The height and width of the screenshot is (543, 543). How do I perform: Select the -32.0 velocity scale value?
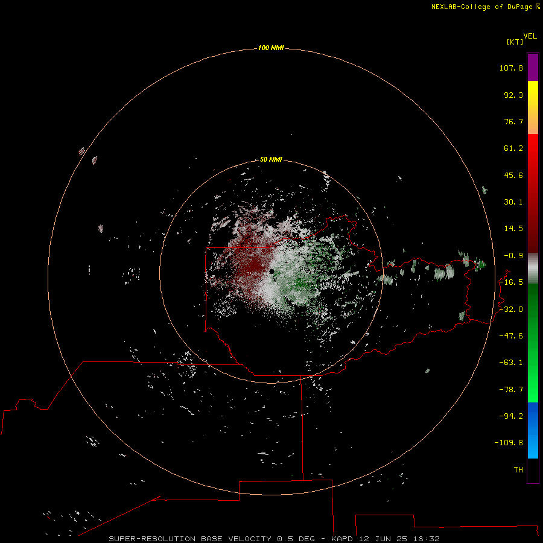pos(511,310)
